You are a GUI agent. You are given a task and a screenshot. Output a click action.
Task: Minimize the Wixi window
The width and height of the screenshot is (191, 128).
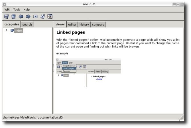pyautogui.click(x=174, y=5)
